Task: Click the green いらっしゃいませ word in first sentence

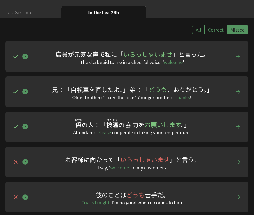Action: [x=147, y=55]
